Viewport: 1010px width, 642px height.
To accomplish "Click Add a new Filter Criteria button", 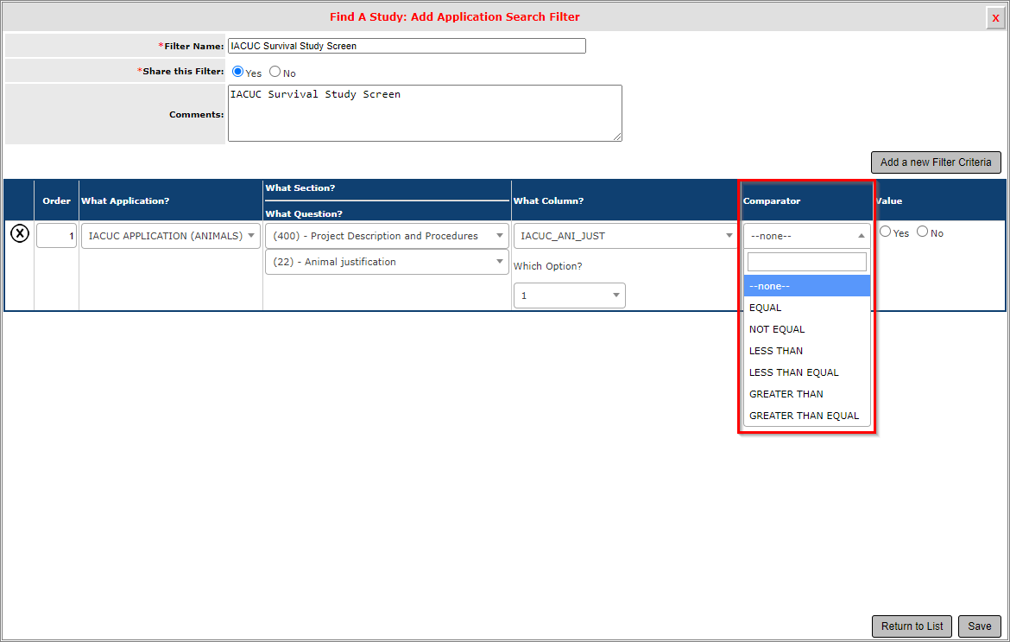I will (x=936, y=162).
